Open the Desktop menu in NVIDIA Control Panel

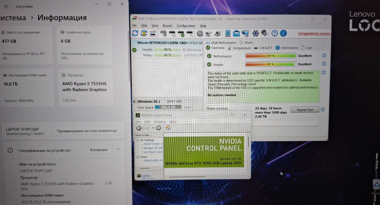pos(160,122)
